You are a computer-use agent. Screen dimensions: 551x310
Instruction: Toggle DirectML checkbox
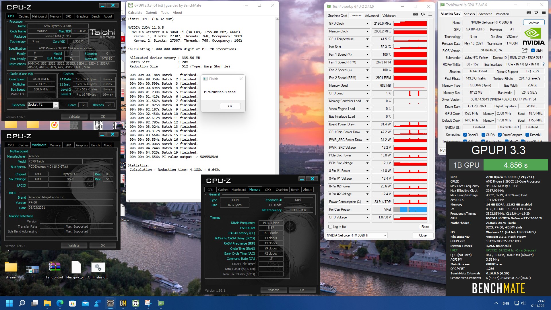[527, 135]
